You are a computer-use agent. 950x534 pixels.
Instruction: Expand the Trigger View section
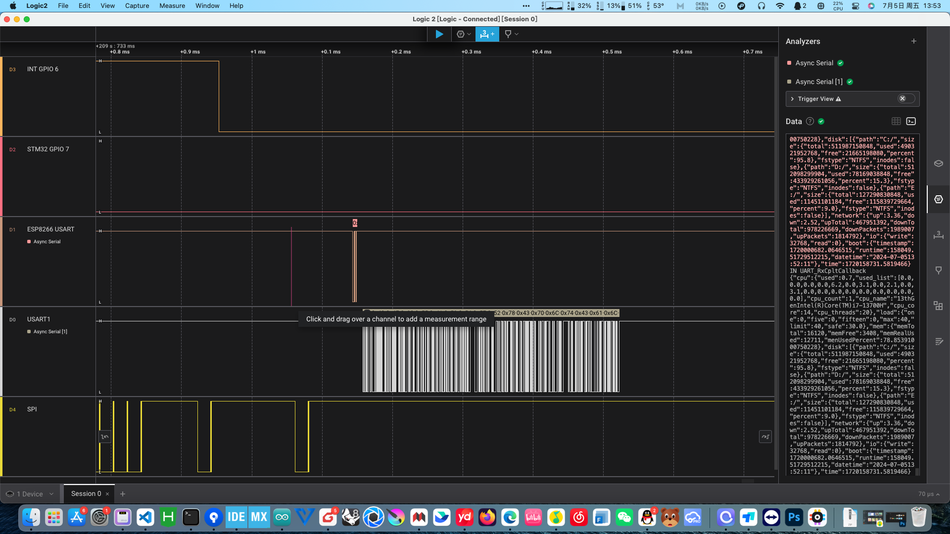click(792, 99)
